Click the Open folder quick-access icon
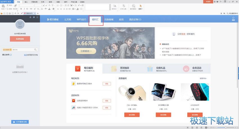This screenshot has height=129, width=239. point(2,13)
